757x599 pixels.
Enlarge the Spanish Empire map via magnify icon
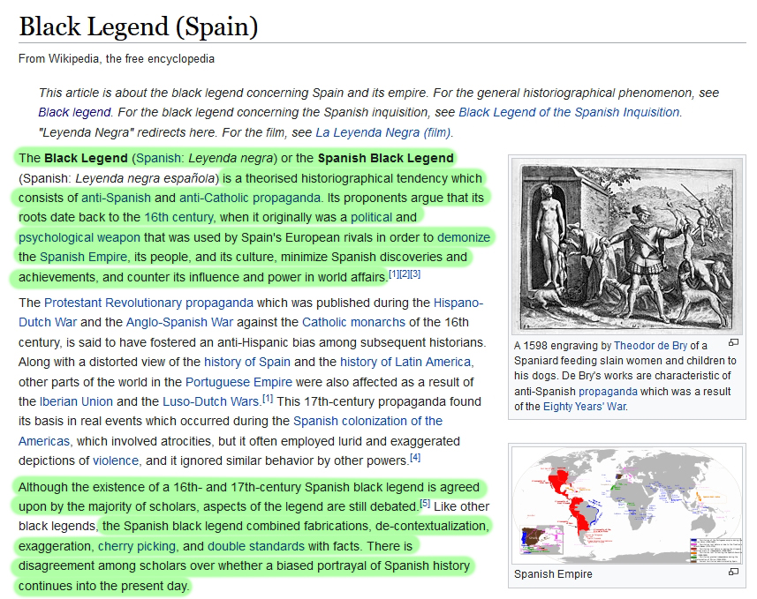733,572
